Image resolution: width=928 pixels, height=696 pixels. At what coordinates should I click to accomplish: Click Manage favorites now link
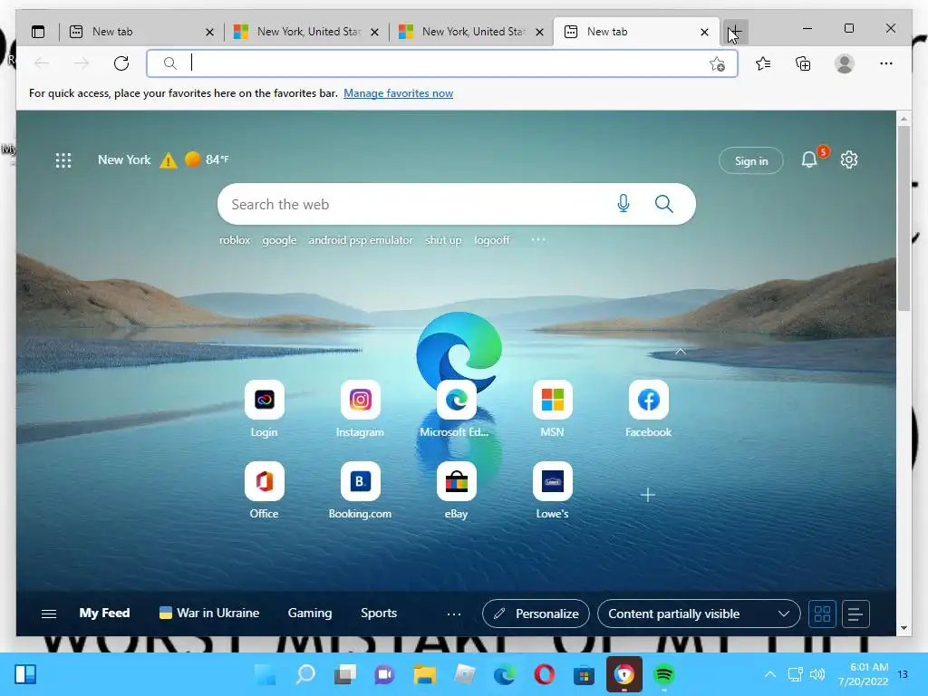pyautogui.click(x=399, y=93)
